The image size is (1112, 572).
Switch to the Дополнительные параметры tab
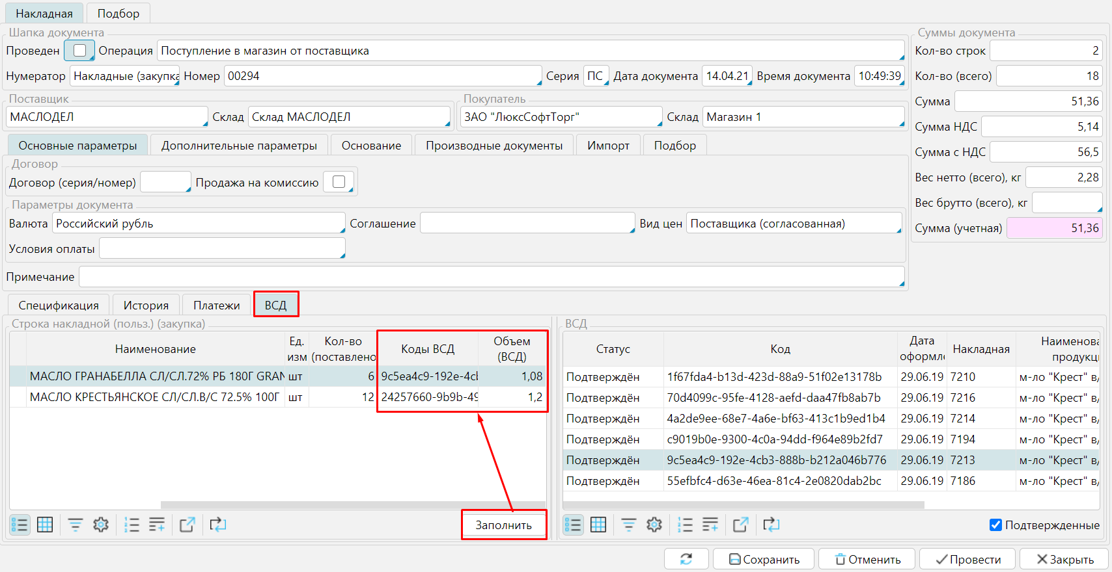[x=239, y=146]
